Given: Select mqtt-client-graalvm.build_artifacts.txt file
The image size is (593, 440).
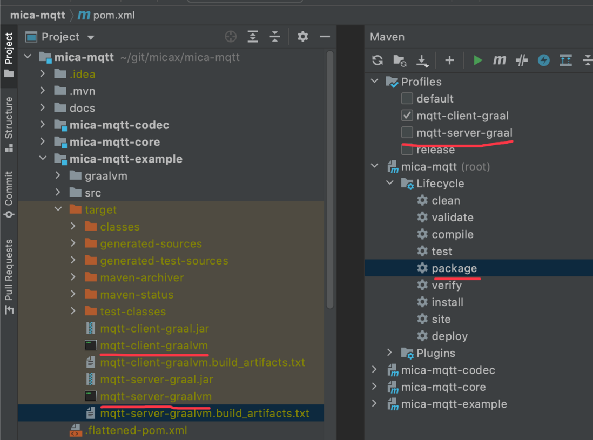Looking at the screenshot, I should coord(203,362).
